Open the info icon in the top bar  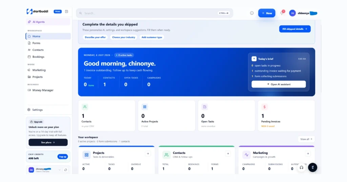point(252,13)
